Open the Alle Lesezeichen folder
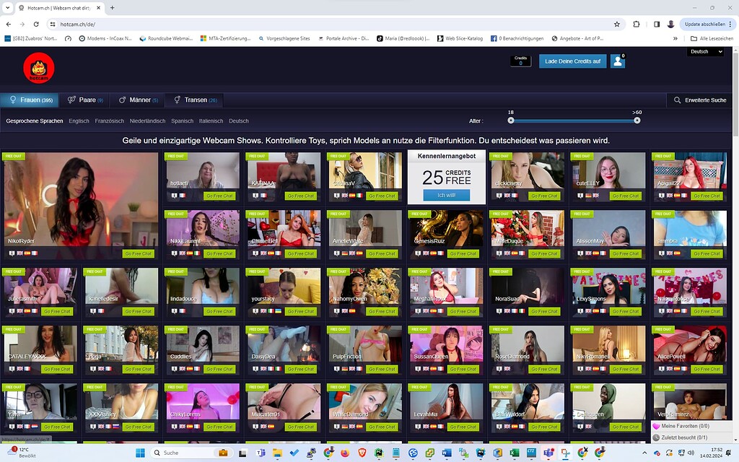The height and width of the screenshot is (462, 739). pyautogui.click(x=712, y=38)
